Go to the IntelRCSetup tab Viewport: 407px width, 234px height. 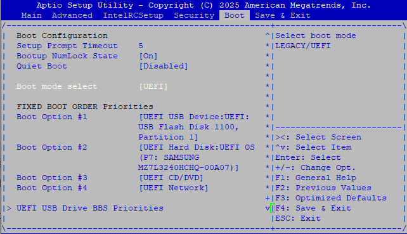coord(133,15)
